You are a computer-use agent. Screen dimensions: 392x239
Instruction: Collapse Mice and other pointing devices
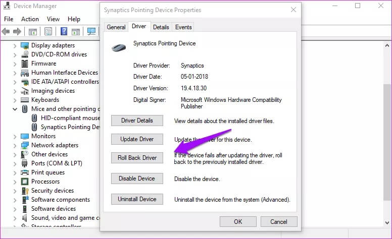[15, 109]
